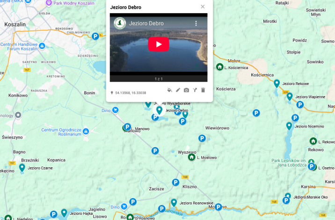Click the parking marker near Kliszno

(x=175, y=183)
